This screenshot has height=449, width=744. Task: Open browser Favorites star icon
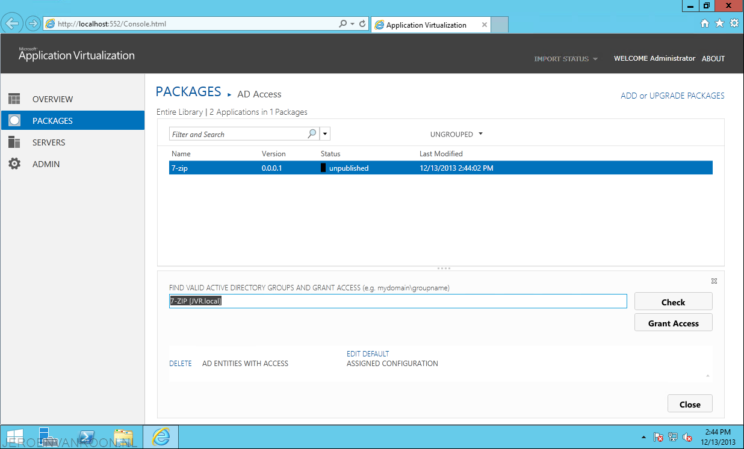coord(719,23)
